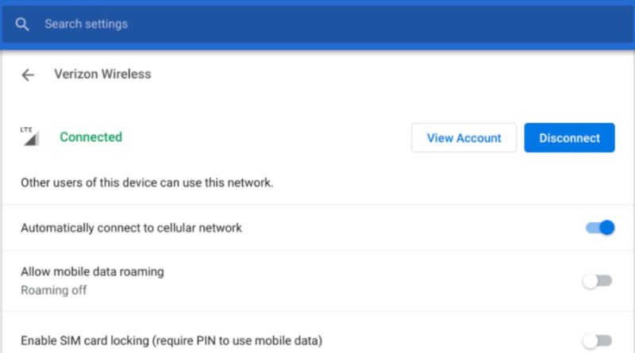Select the 'Automatically connect to cellular network' label
The width and height of the screenshot is (635, 353).
[x=131, y=228]
